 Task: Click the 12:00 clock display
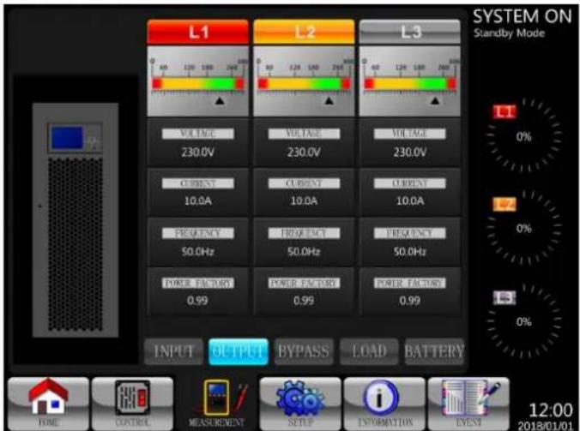pyautogui.click(x=551, y=410)
